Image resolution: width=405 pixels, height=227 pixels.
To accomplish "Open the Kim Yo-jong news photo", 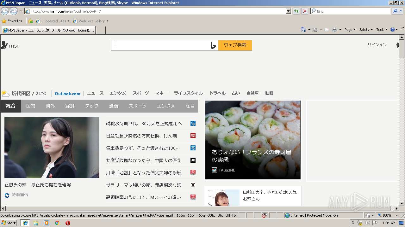I will (52, 148).
